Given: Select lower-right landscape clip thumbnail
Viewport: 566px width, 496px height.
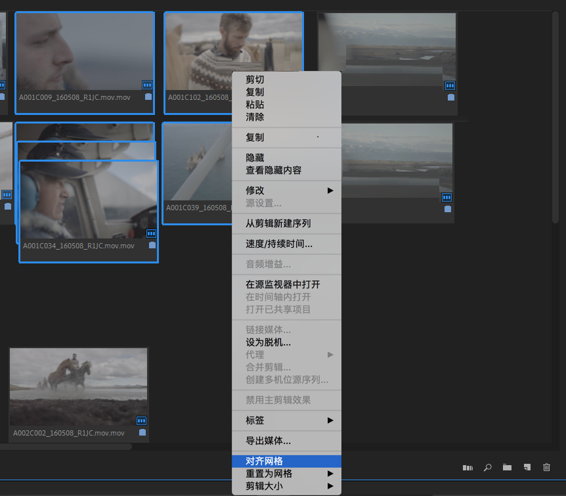Looking at the screenshot, I should point(397,160).
